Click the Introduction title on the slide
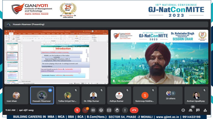Screen dimensions: 213x119 (x=63, y=48)
